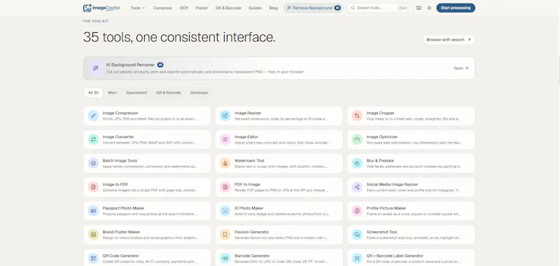Click the Remove Background AI pill button
This screenshot has height=266, width=560.
(313, 8)
